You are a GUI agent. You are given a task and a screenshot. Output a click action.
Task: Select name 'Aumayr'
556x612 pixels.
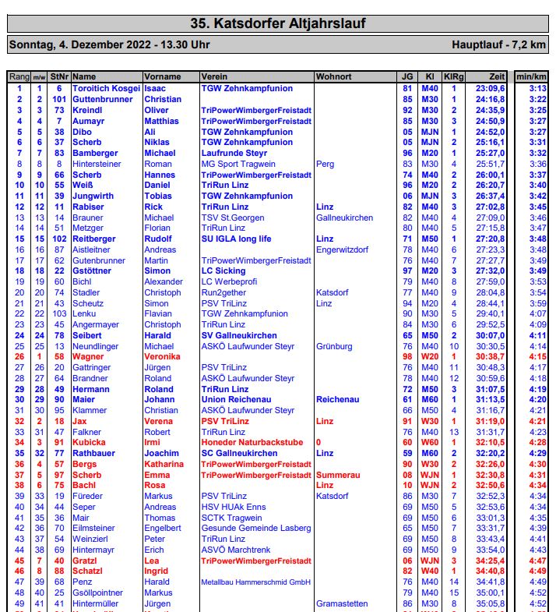[x=89, y=122]
